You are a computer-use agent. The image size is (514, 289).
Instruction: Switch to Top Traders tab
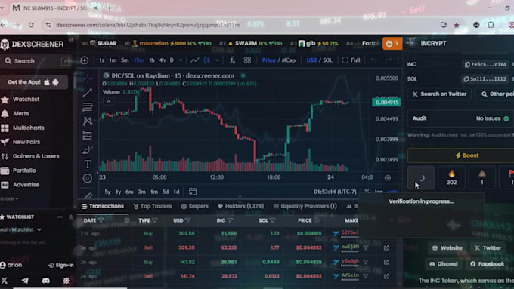pyautogui.click(x=153, y=206)
